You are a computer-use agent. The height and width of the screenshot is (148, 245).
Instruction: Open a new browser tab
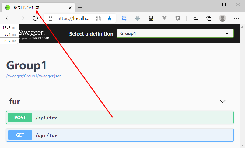point(80,8)
